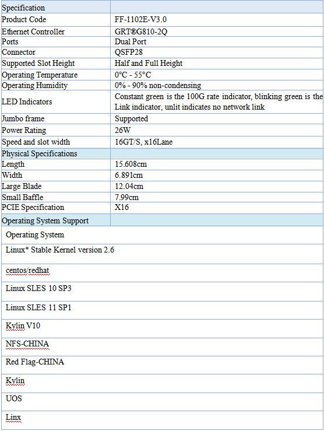The height and width of the screenshot is (431, 324).
Task: Click the 'Large Blade' label
Action: click(22, 187)
